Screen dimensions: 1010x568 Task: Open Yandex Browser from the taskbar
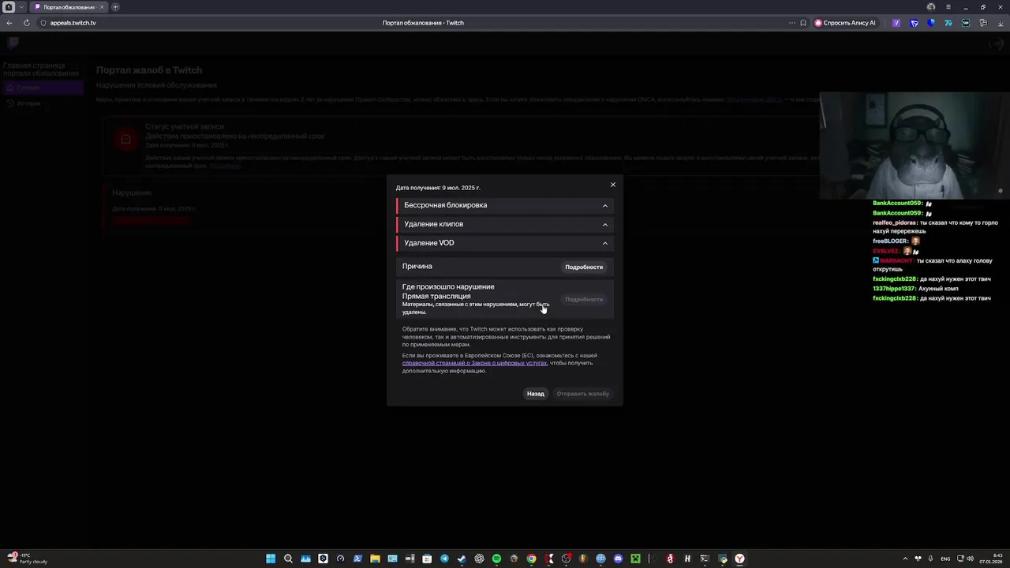[739, 559]
